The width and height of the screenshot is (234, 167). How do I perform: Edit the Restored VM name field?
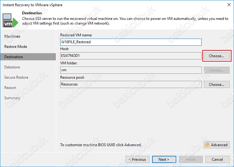[131, 42]
